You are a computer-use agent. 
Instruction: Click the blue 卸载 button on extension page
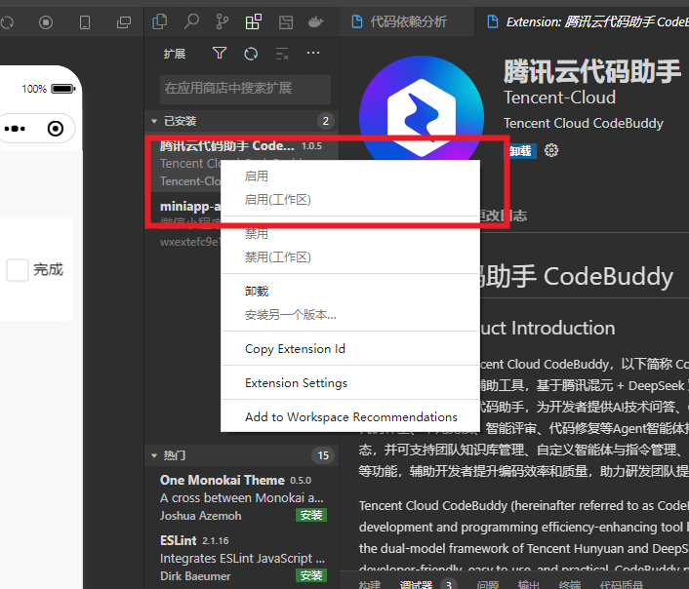coord(521,151)
